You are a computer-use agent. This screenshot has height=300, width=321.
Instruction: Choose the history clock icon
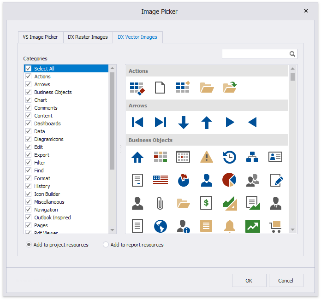click(x=230, y=157)
